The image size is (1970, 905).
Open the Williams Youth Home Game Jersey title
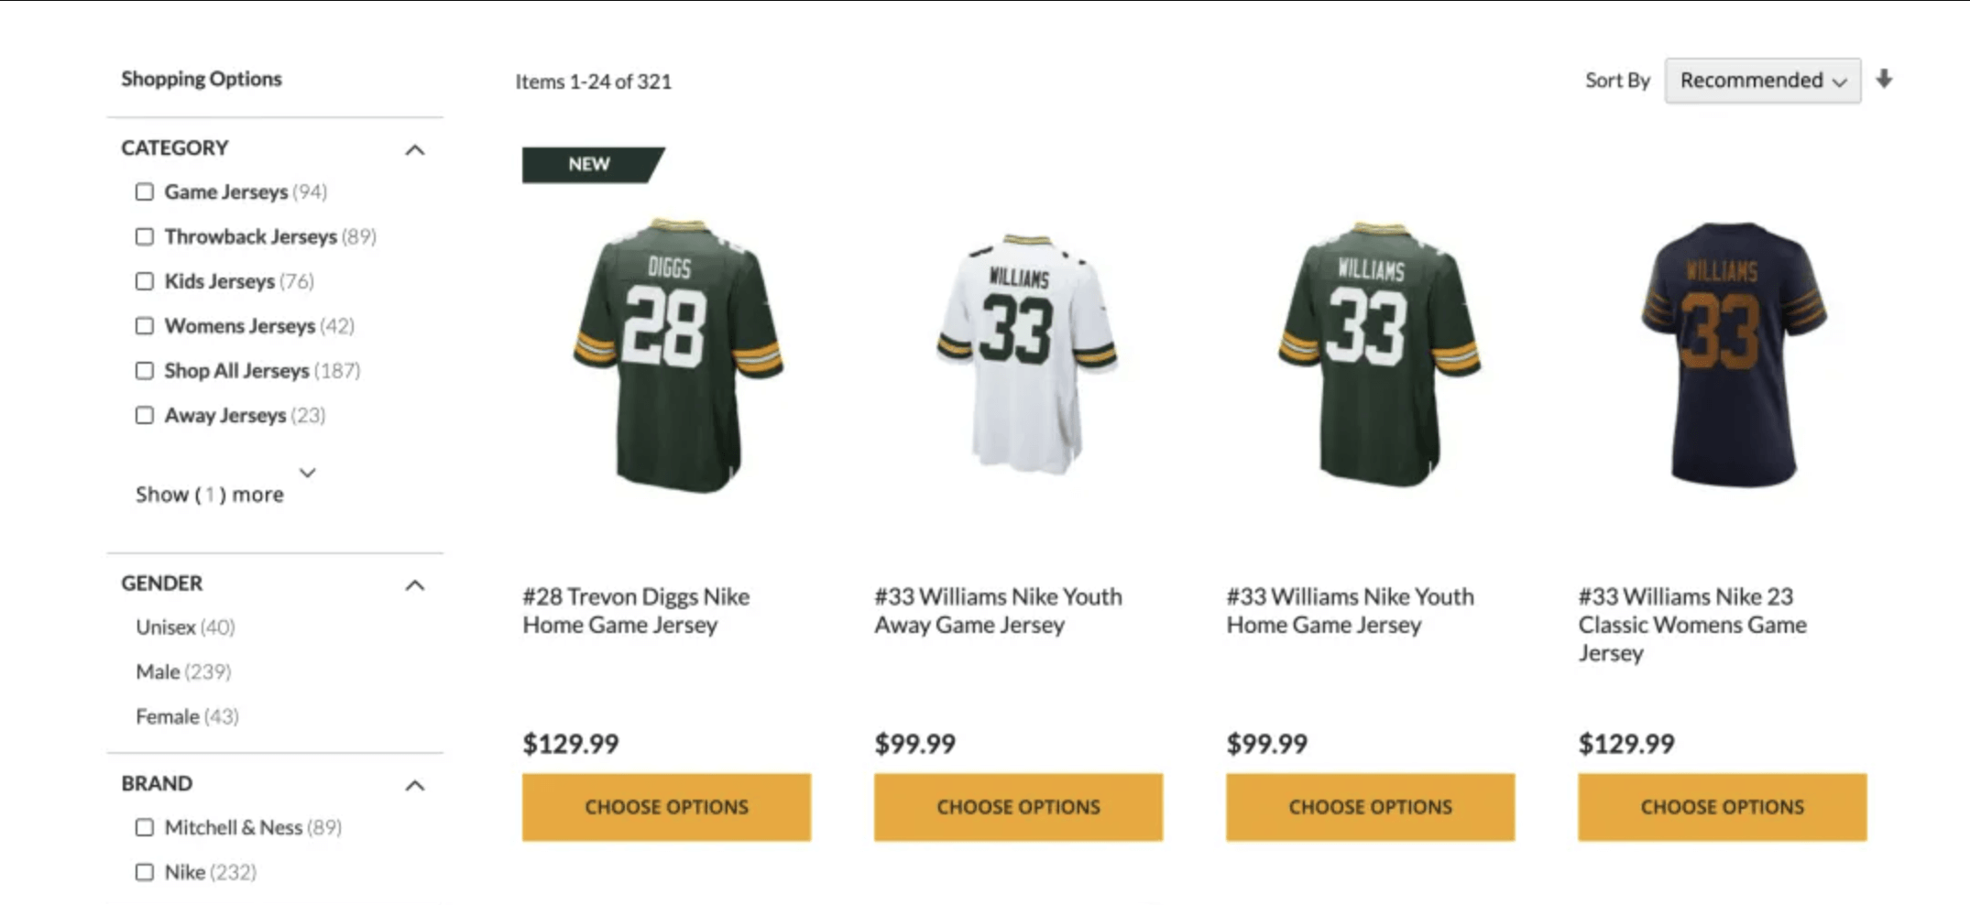(1350, 611)
